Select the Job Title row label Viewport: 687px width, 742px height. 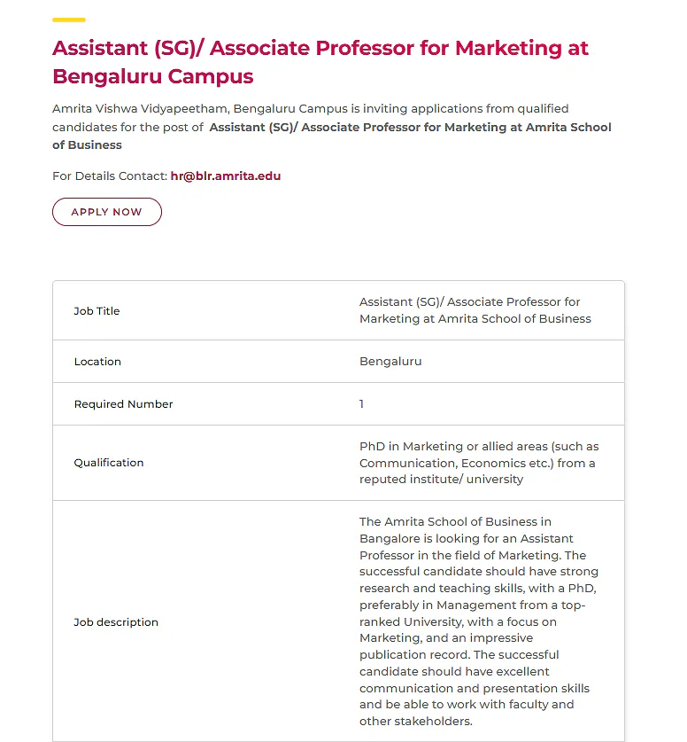click(96, 311)
